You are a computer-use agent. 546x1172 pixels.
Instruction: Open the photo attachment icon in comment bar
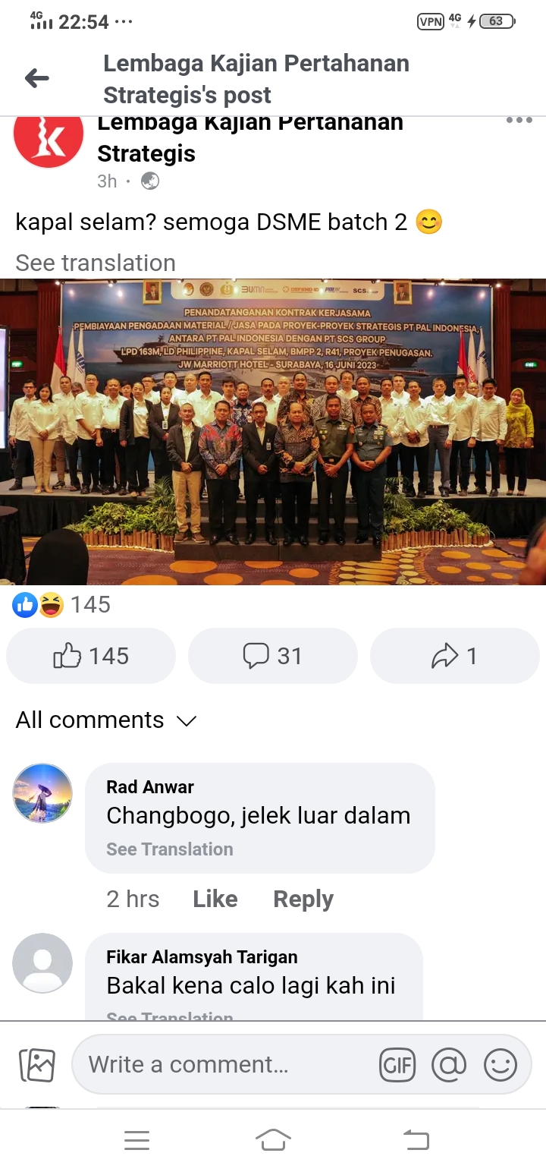pyautogui.click(x=37, y=1064)
